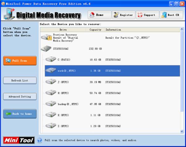Click the '1.36 GB' capacity value
The image size is (186, 147).
(95, 71)
